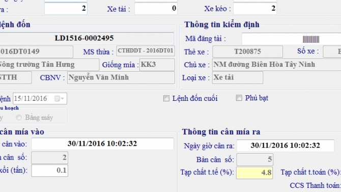Click the cân vào Bàn cân số field showing 2
This screenshot has width=341, height=192.
tap(49, 157)
